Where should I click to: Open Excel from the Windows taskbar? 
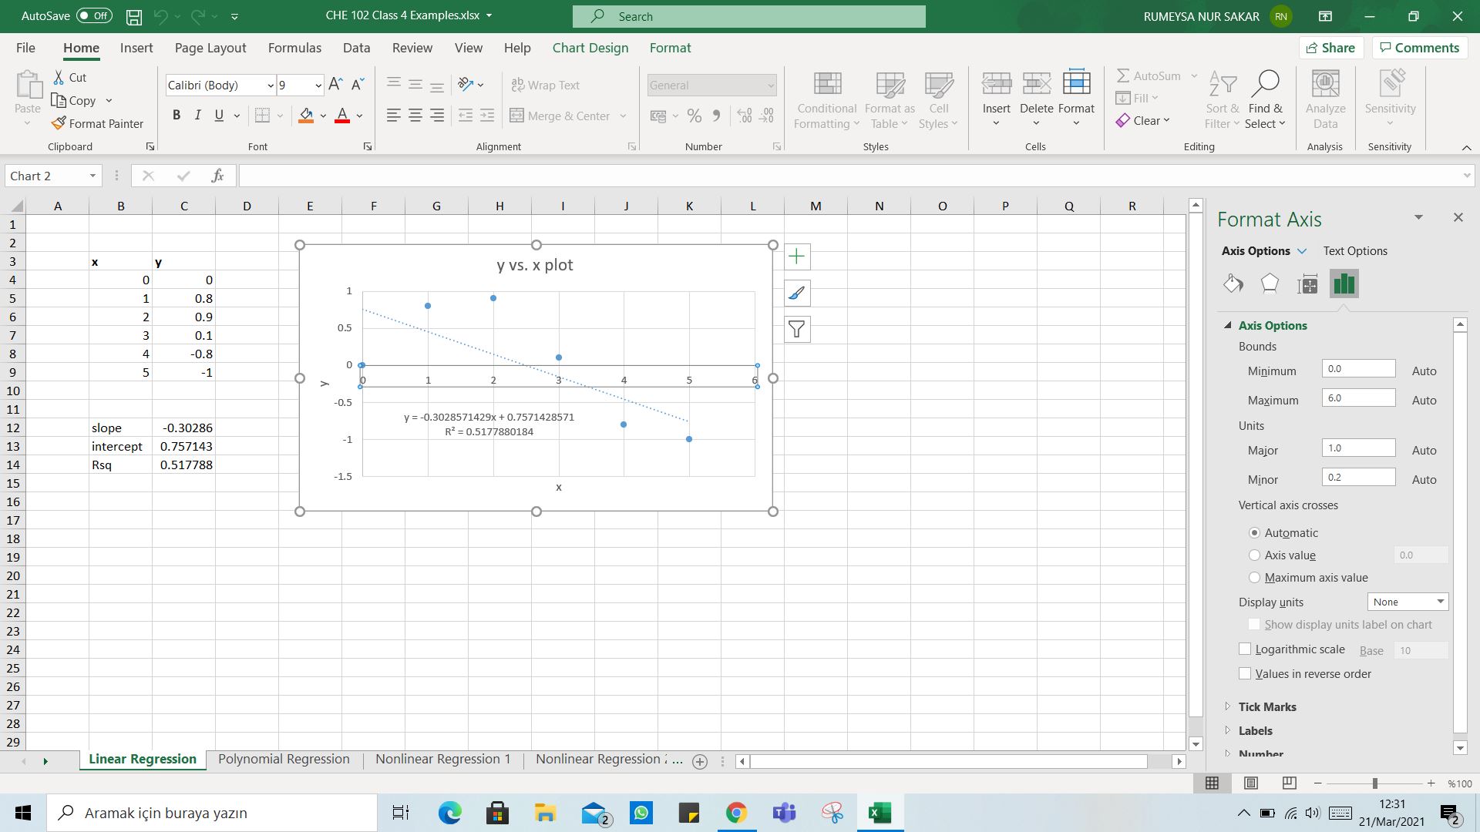(x=879, y=813)
